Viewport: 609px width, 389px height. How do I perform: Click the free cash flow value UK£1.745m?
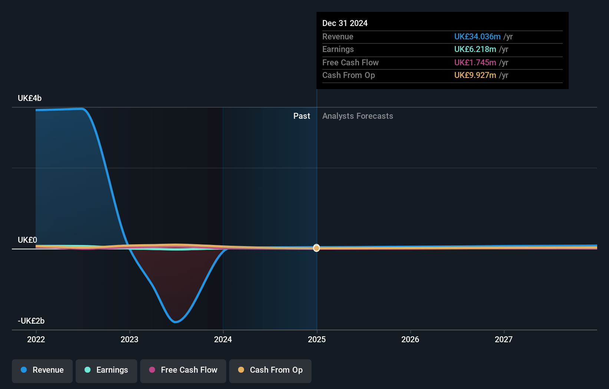point(475,63)
